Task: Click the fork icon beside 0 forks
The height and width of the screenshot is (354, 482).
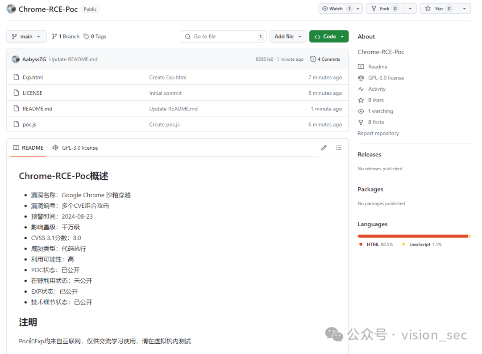Action: tap(361, 122)
